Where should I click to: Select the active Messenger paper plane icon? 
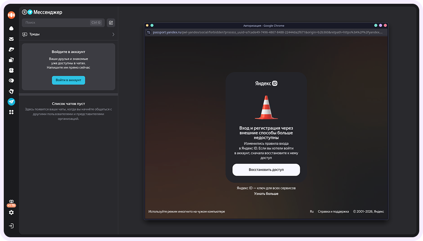(11, 101)
